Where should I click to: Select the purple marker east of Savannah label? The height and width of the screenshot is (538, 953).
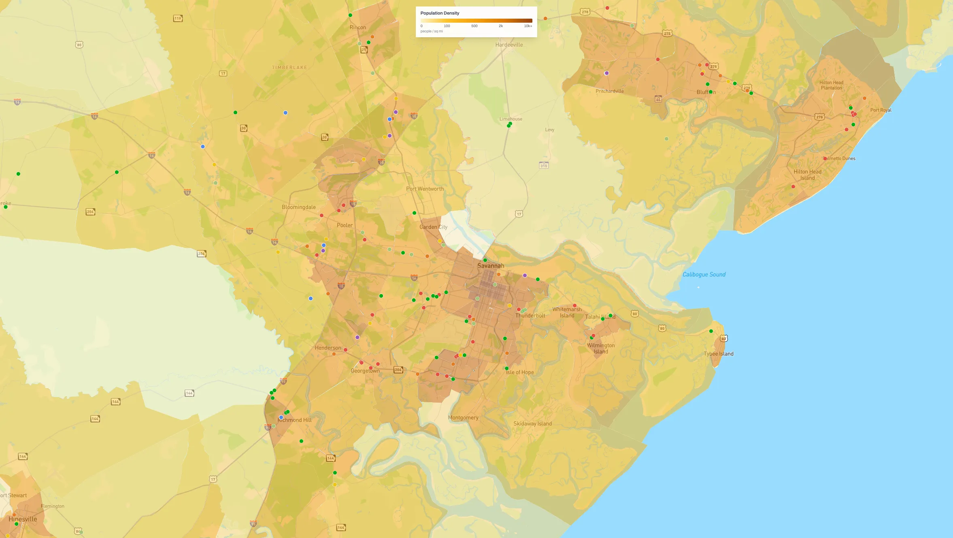[x=525, y=275]
